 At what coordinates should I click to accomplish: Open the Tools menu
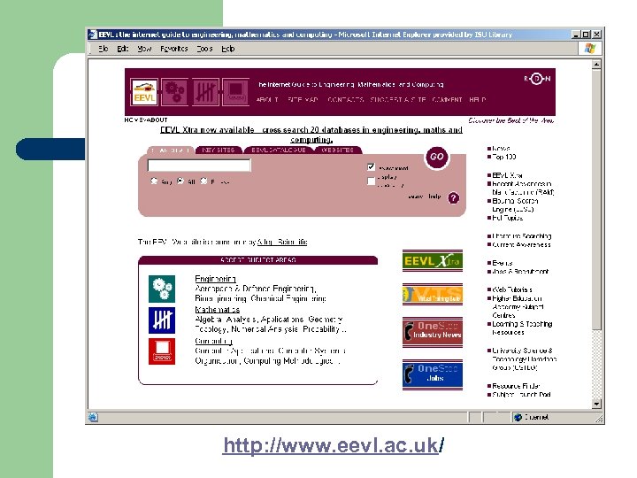tap(204, 49)
